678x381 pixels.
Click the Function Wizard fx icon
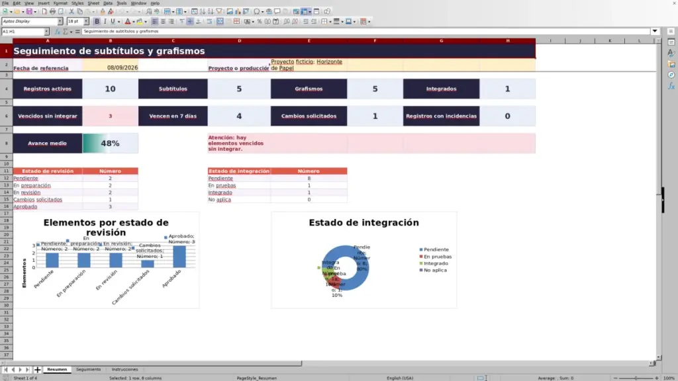pyautogui.click(x=57, y=32)
